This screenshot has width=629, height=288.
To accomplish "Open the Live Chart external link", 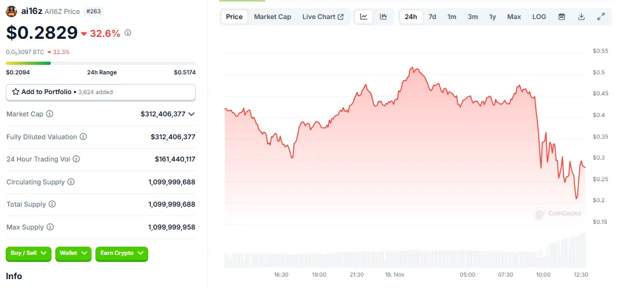I will 322,17.
